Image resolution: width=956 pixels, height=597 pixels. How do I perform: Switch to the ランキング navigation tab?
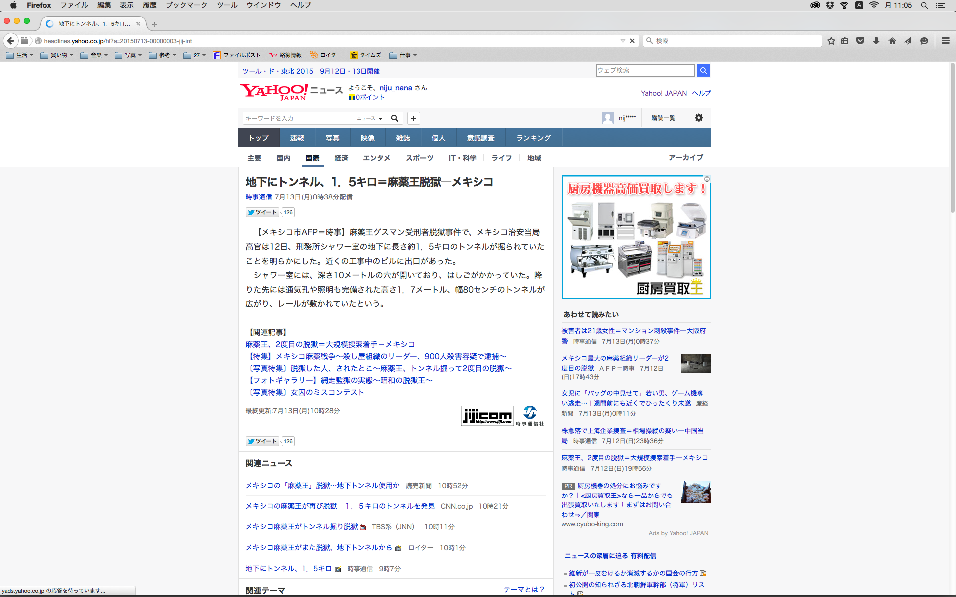coord(533,138)
